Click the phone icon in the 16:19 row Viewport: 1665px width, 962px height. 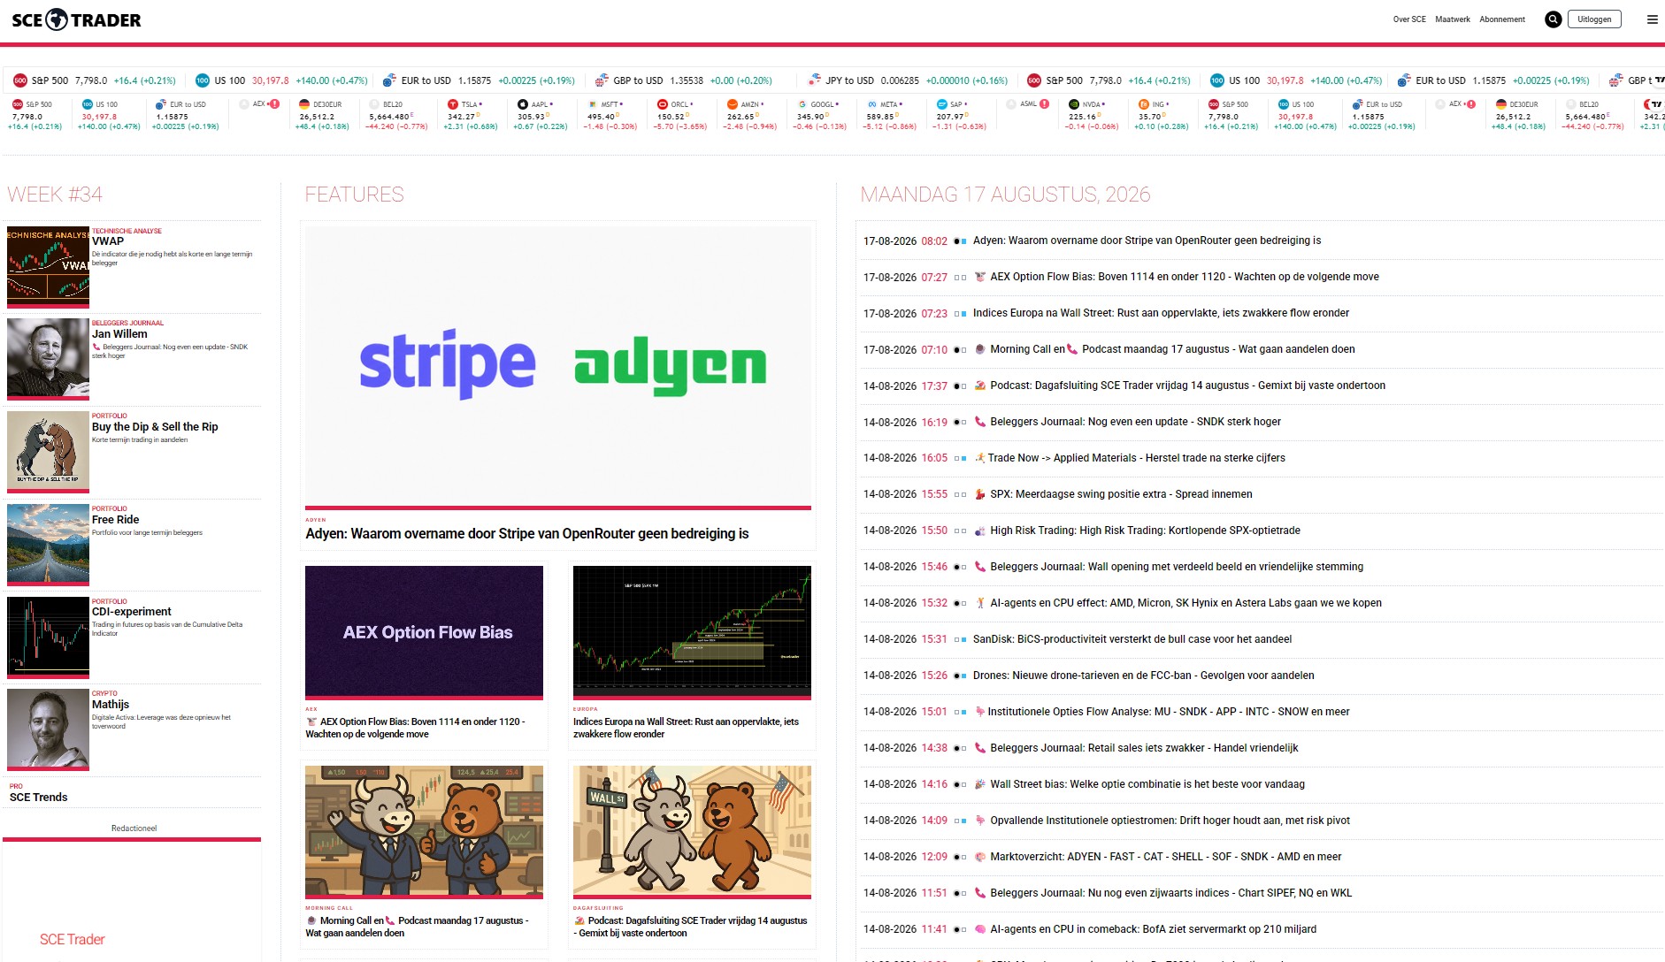[x=979, y=422]
